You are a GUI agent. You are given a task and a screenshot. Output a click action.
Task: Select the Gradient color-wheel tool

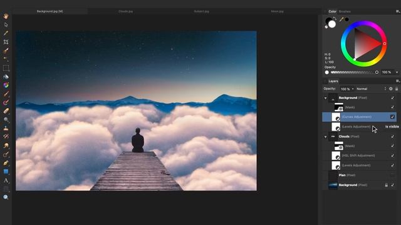(6, 85)
